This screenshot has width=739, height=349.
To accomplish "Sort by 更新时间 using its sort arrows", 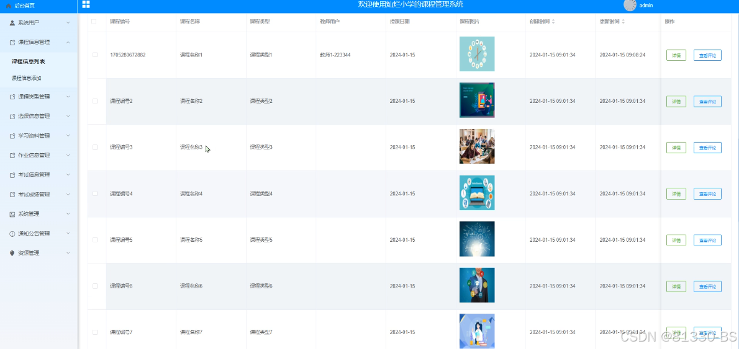I will [623, 22].
